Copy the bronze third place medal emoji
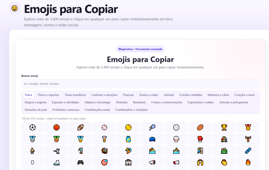 56,139
